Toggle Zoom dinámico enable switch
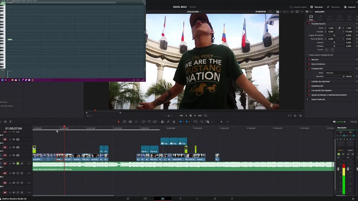Image resolution: width=358 pixels, height=201 pixels. (309, 64)
